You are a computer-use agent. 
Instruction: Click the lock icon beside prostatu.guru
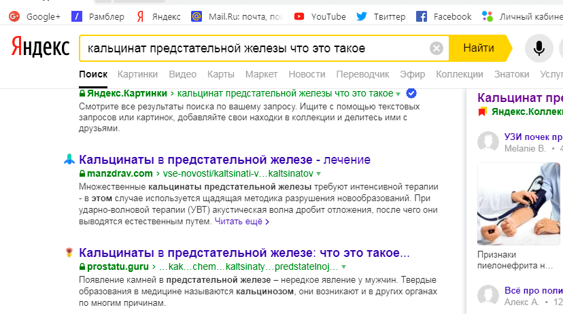(x=82, y=266)
